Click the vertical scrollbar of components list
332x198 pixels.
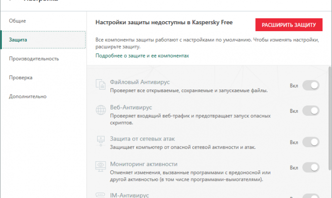click(330, 118)
